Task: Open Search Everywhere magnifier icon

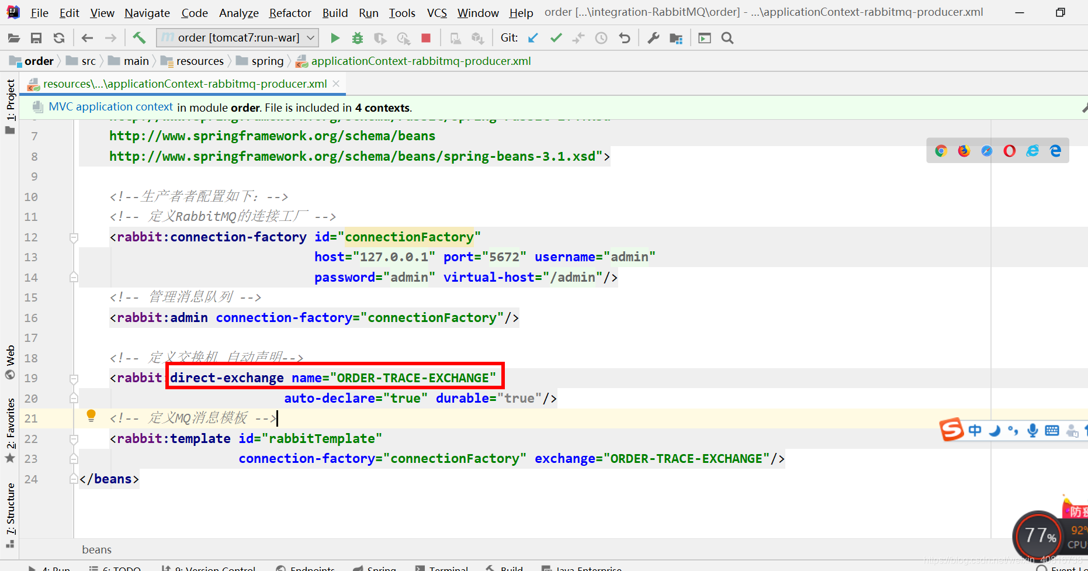Action: pyautogui.click(x=727, y=38)
